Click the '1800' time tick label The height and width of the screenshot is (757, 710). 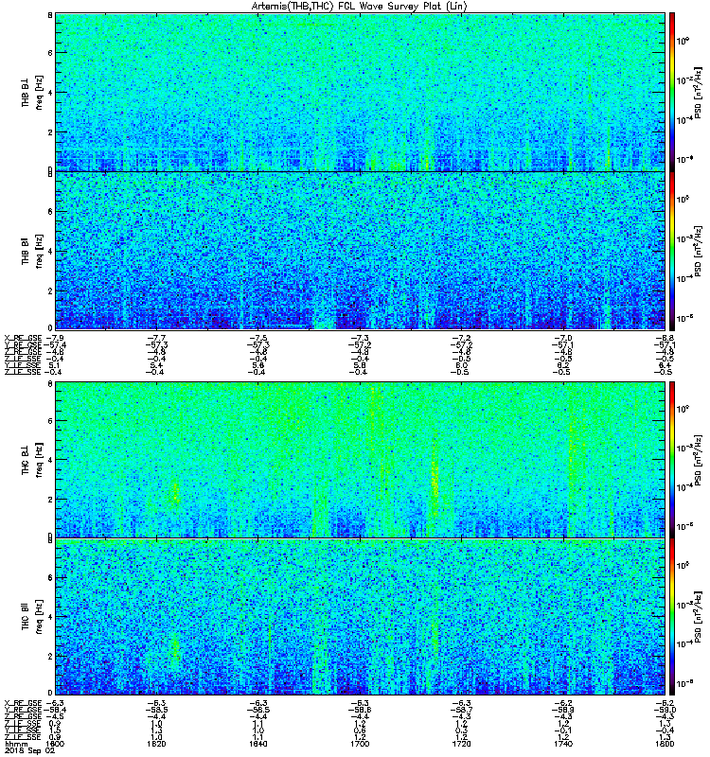(x=666, y=744)
